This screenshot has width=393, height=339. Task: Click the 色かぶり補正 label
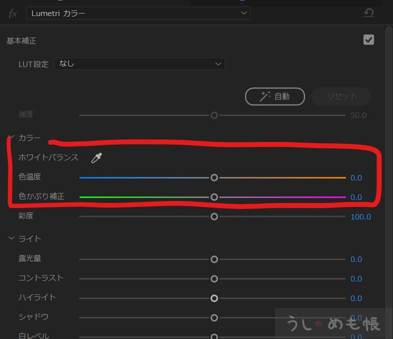coord(41,196)
